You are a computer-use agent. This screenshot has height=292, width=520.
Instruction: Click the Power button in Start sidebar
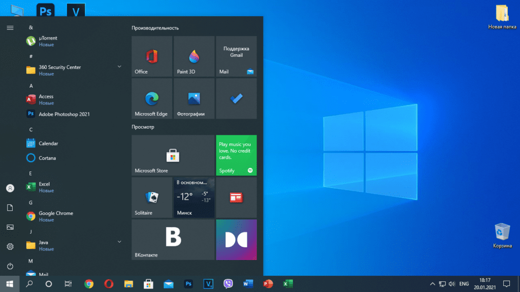click(10, 266)
